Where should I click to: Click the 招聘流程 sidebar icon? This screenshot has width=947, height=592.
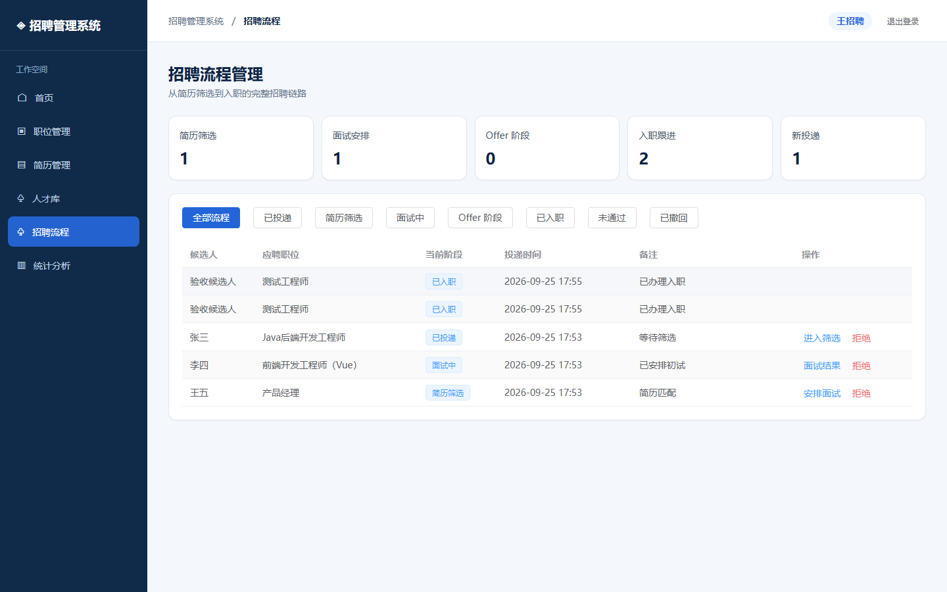coord(20,232)
